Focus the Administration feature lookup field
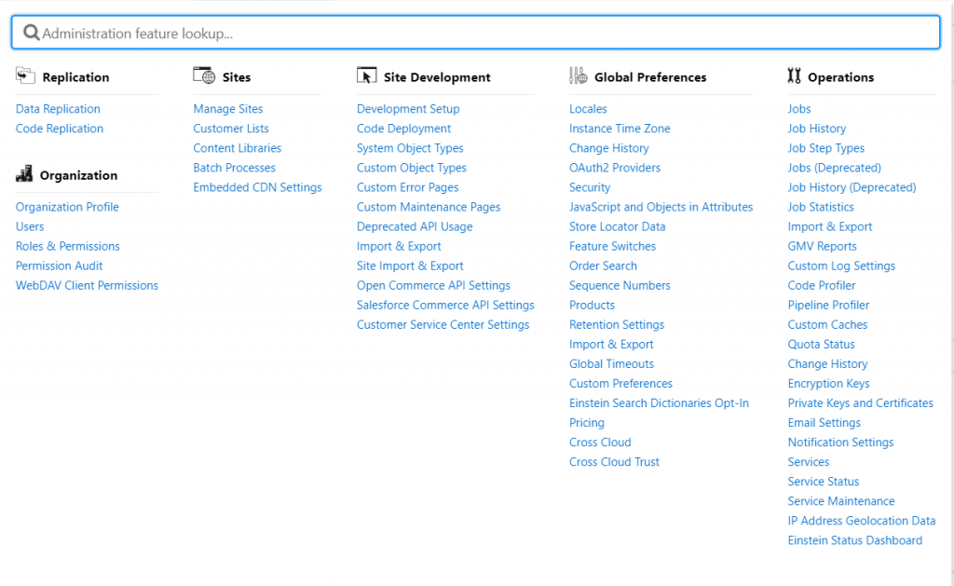Image resolution: width=954 pixels, height=586 pixels. (x=476, y=33)
